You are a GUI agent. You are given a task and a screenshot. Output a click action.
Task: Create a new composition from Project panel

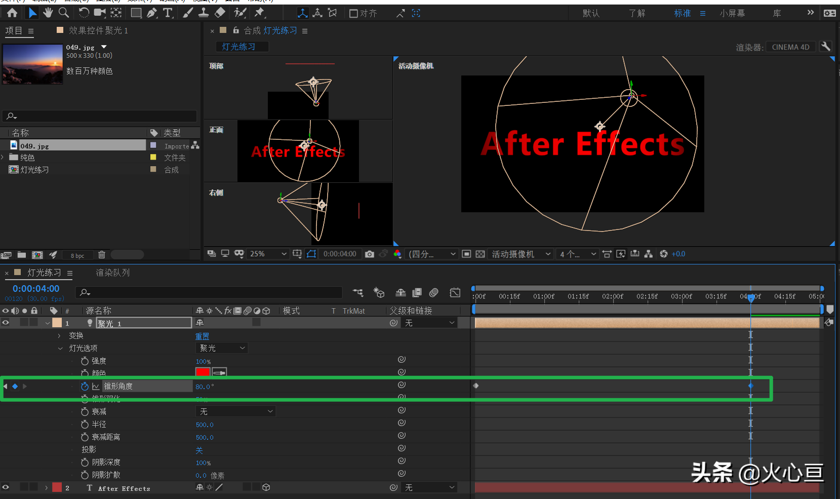click(x=37, y=255)
